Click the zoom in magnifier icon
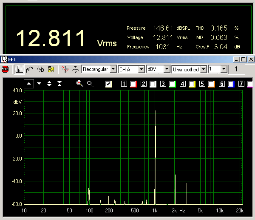This screenshot has height=220, width=255. (x=79, y=84)
